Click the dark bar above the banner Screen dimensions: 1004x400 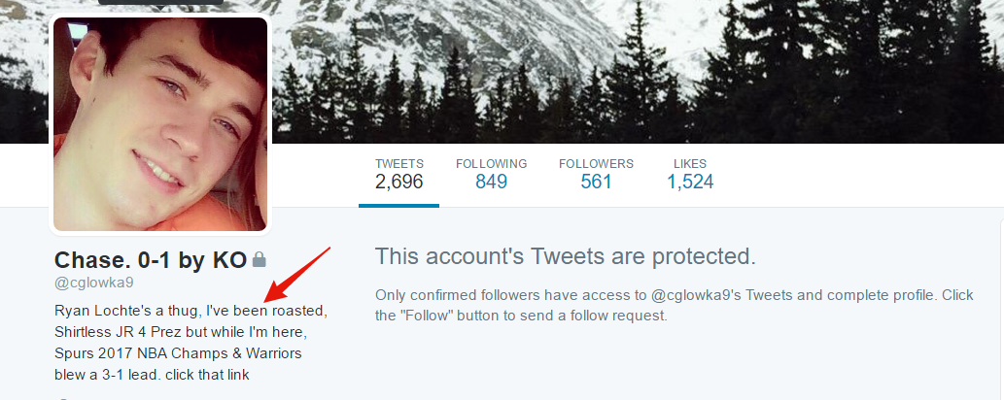pyautogui.click(x=160, y=2)
